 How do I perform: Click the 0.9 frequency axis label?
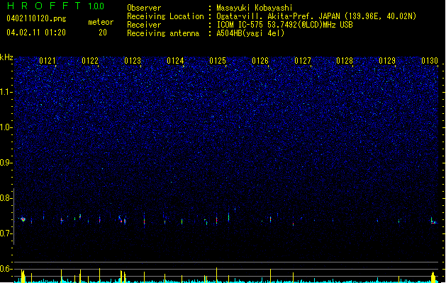tap(6, 163)
